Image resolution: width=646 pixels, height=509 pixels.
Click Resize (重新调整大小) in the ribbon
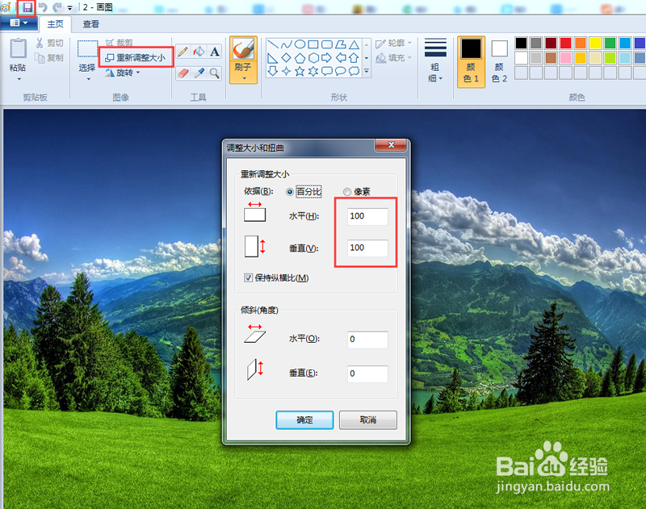click(x=136, y=58)
